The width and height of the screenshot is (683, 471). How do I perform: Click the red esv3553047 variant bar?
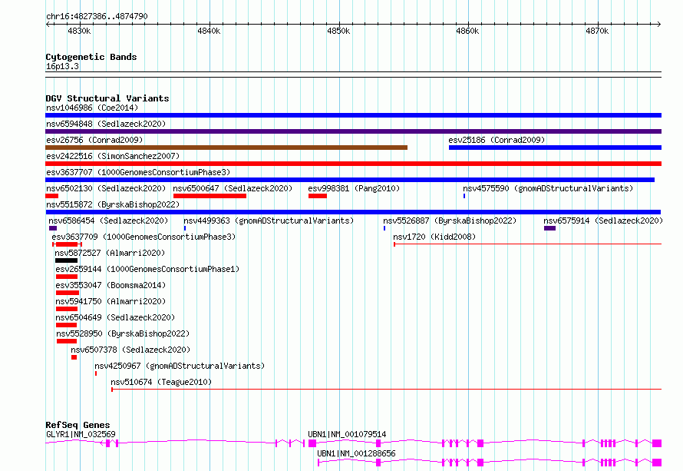tap(68, 293)
